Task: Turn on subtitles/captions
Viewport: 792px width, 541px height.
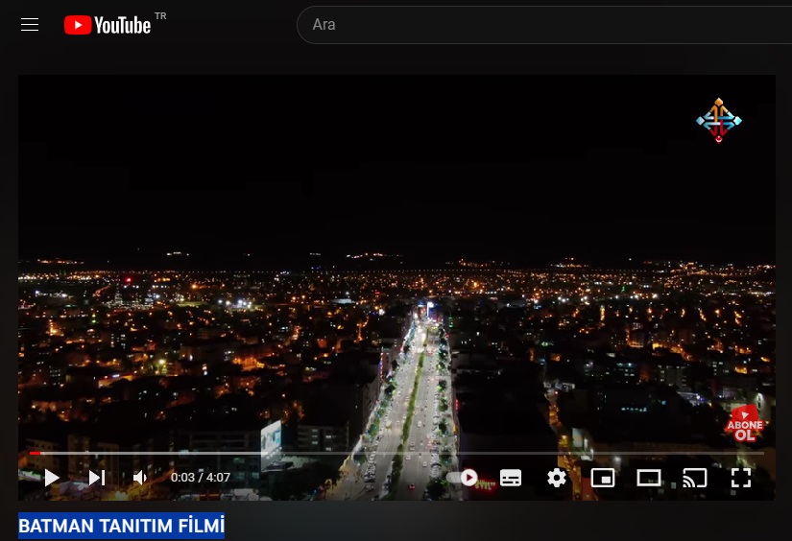Action: (x=511, y=478)
